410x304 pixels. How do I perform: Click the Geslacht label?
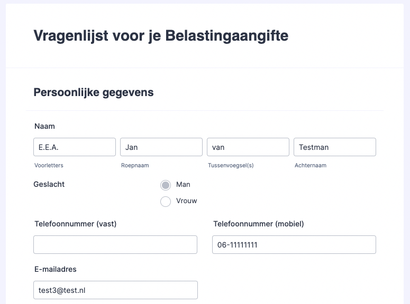(49, 184)
